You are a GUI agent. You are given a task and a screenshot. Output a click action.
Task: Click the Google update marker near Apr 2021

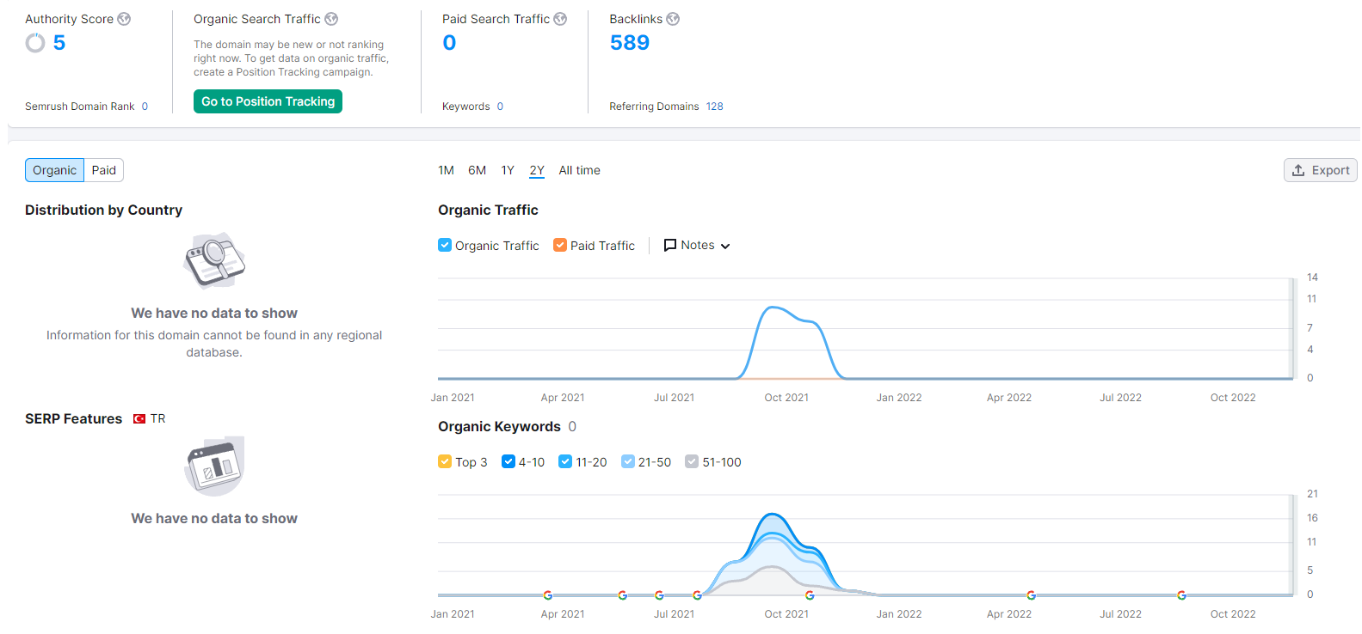[x=548, y=595]
